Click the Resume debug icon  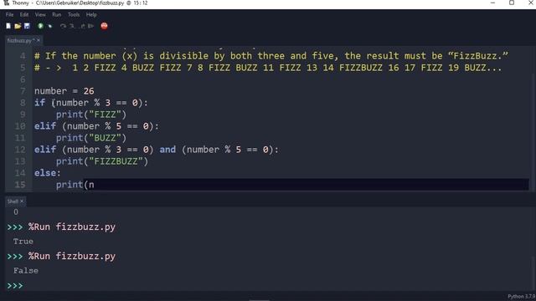pyautogui.click(x=90, y=26)
